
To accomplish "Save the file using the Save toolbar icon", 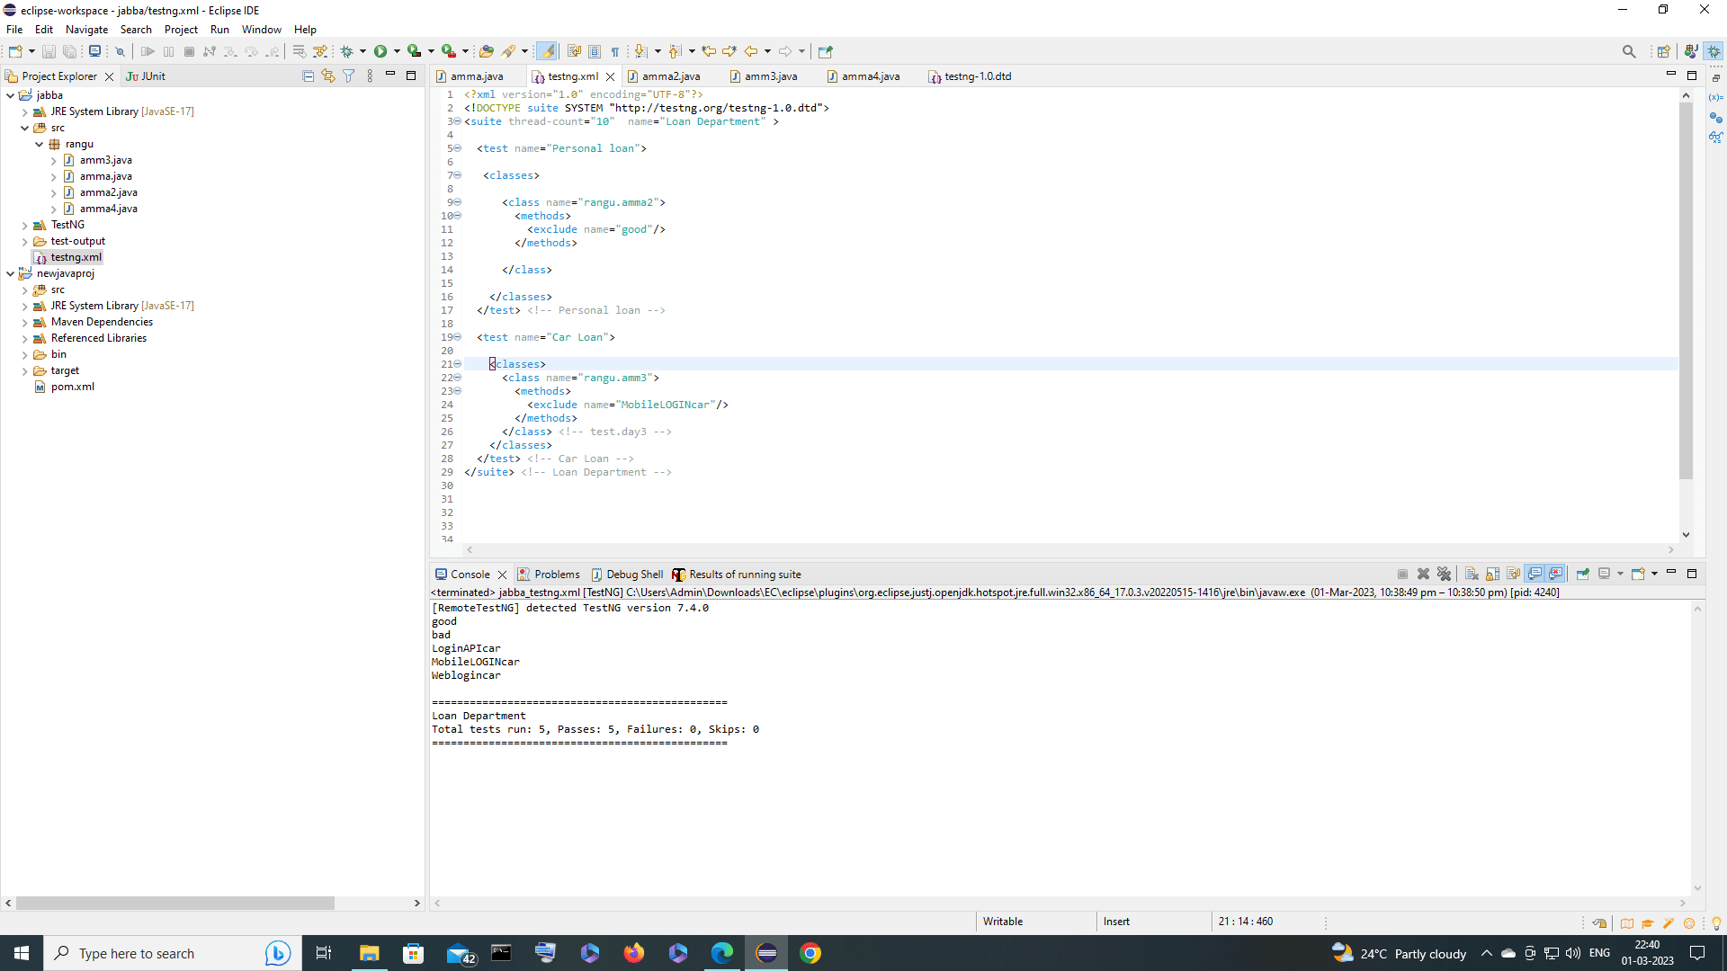I will click(x=49, y=51).
